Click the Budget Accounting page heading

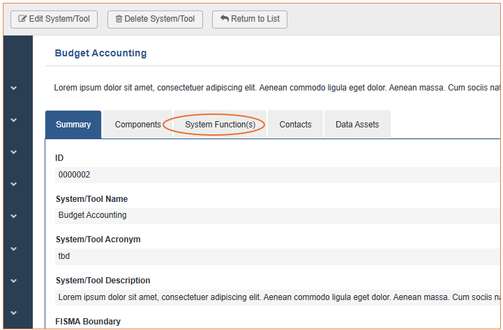[100, 53]
